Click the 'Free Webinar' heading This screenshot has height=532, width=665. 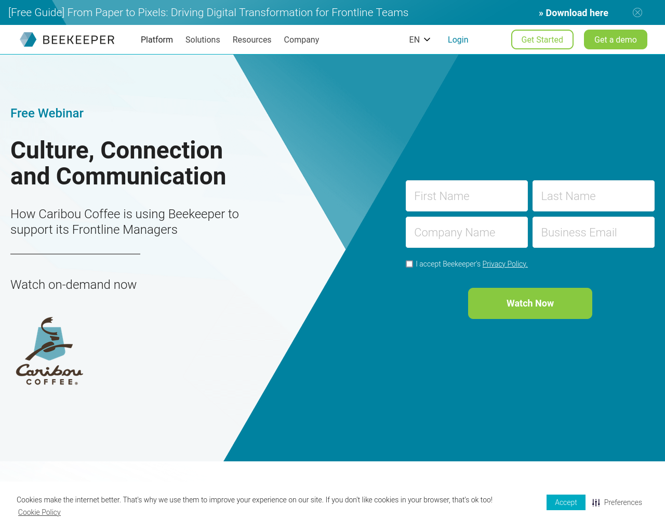[x=47, y=113]
